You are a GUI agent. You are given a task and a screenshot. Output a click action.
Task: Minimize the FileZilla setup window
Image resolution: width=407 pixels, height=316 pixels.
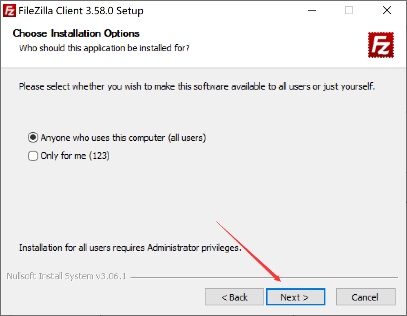[312, 10]
